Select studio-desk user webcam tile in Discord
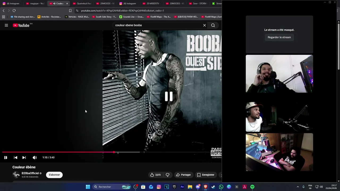 pyautogui.click(x=279, y=152)
